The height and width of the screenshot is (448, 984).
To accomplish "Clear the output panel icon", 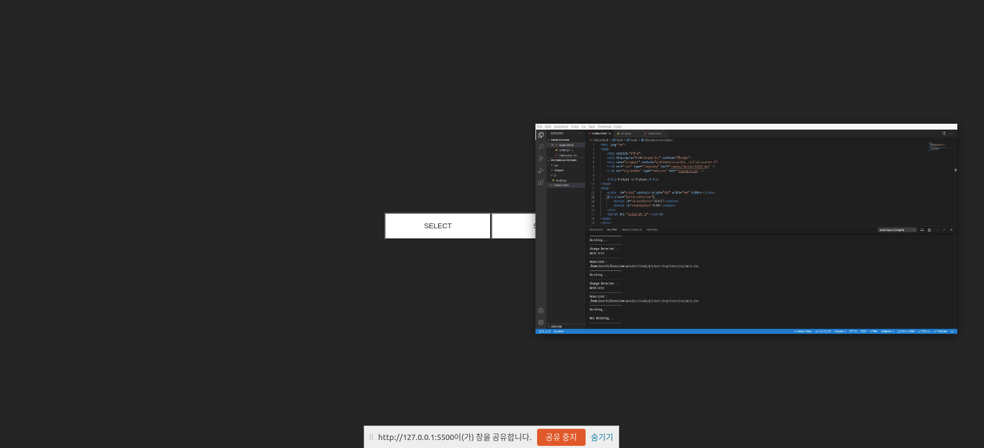I will 922,230.
